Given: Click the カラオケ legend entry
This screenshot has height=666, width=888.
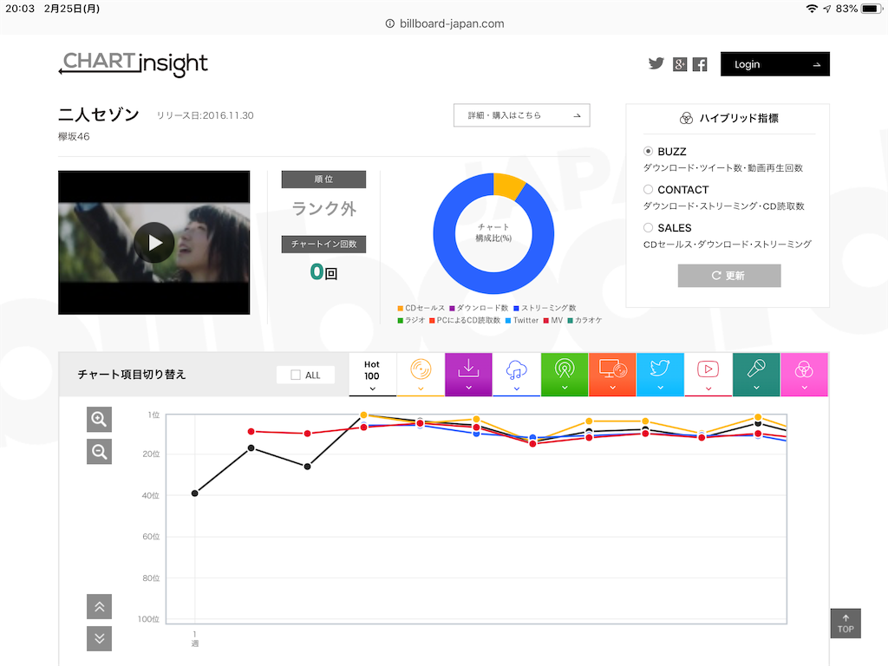Looking at the screenshot, I should click(x=584, y=321).
